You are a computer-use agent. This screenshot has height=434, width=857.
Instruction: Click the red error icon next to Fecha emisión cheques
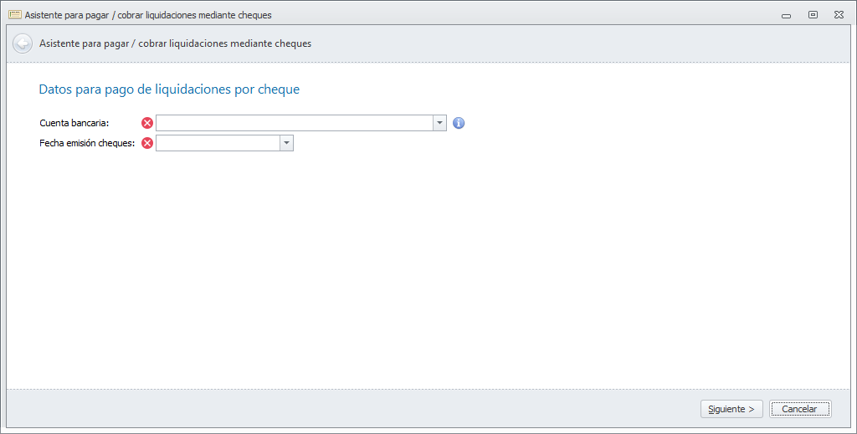147,143
